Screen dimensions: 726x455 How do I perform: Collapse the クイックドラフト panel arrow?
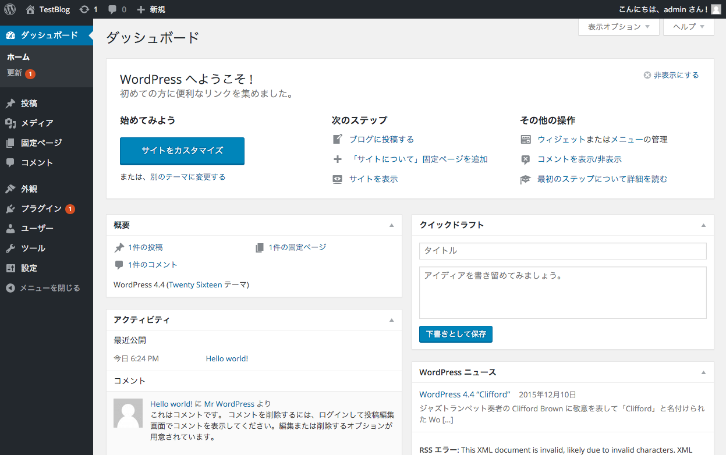pyautogui.click(x=703, y=225)
